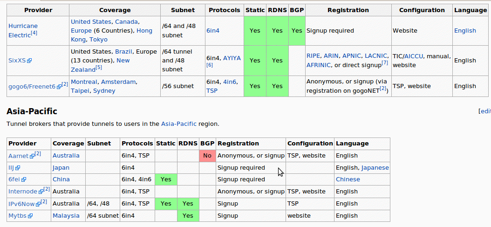The height and width of the screenshot is (227, 491).
Task: Open the AYIYA protocol link
Action: (x=232, y=58)
